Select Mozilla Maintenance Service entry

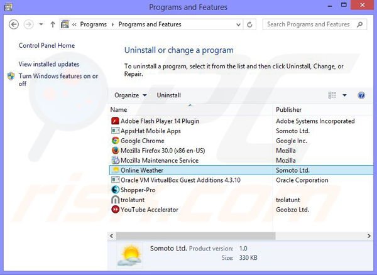click(x=160, y=161)
